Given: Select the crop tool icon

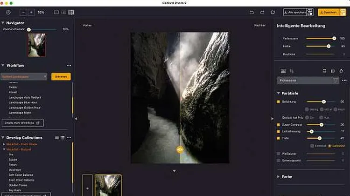Looking at the screenshot, I should [291, 71].
